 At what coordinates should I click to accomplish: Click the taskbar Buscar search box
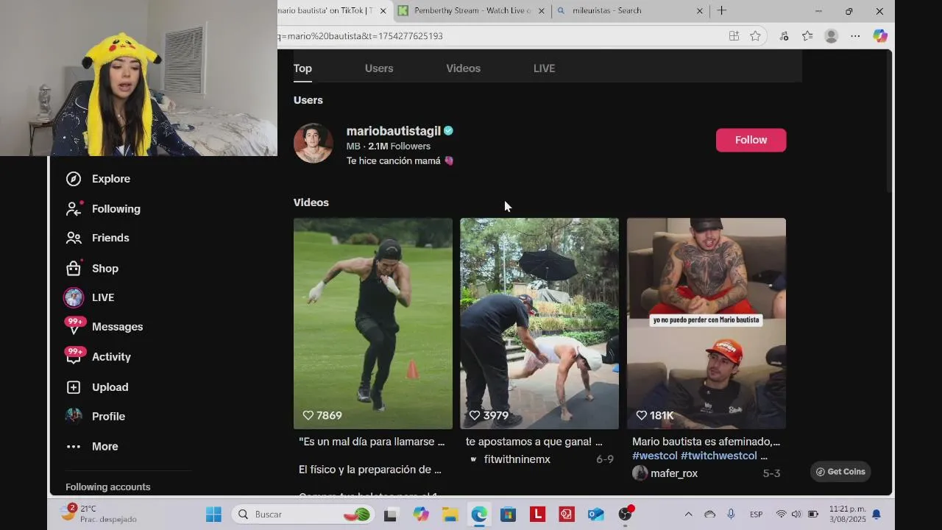(303, 515)
